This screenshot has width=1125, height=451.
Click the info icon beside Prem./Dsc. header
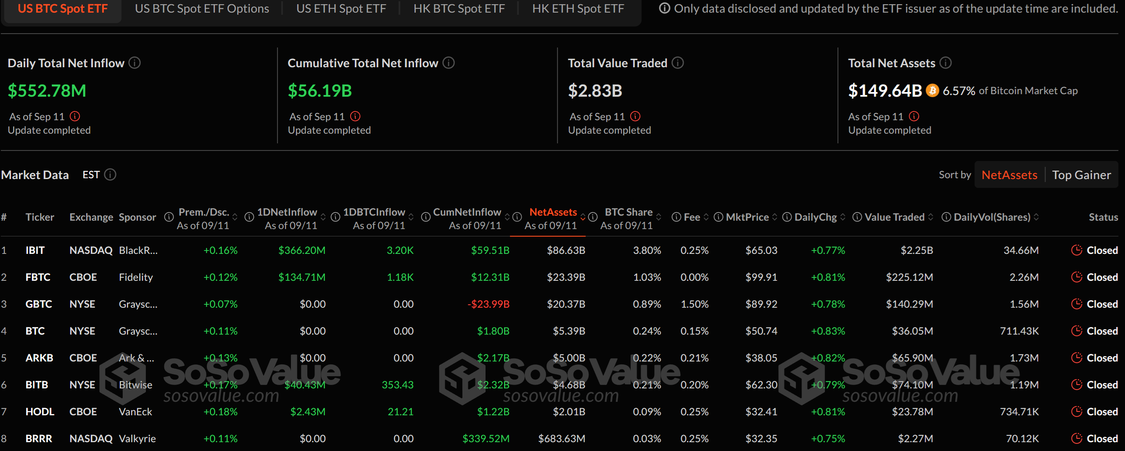[x=169, y=217]
